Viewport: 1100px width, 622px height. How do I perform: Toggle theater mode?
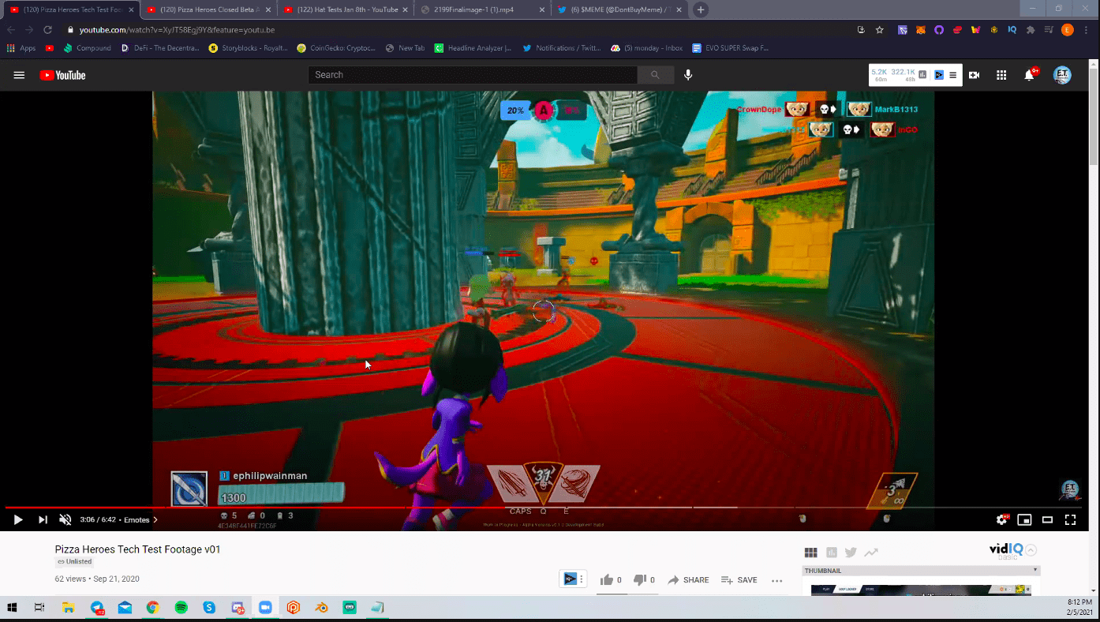pos(1047,519)
